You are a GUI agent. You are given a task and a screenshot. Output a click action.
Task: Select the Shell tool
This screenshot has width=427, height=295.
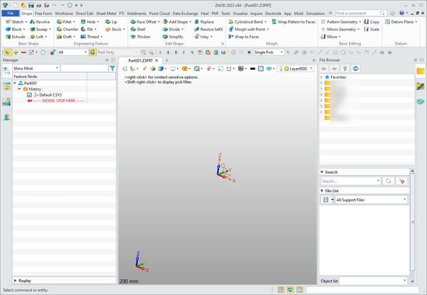click(138, 29)
